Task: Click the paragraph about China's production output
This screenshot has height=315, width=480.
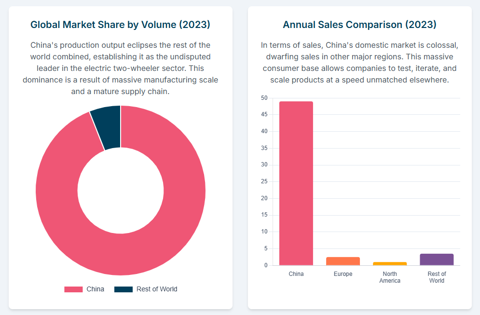Action: [x=120, y=68]
